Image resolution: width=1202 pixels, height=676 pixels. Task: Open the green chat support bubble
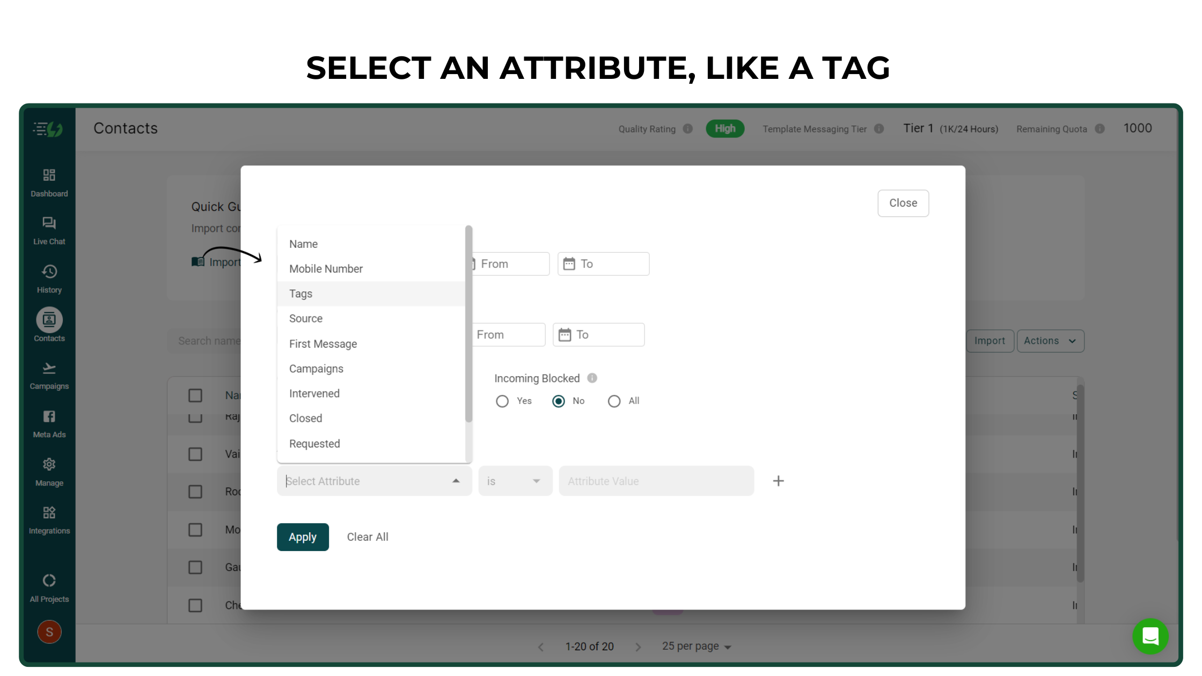click(1150, 636)
